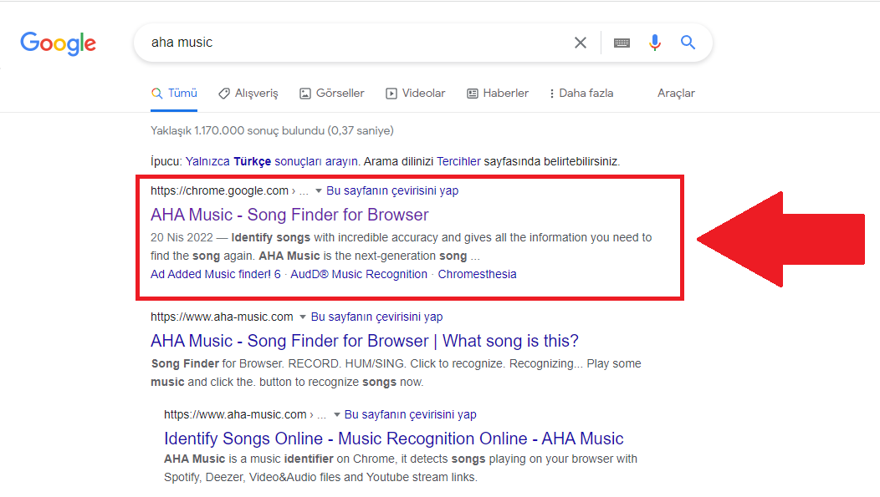This screenshot has width=880, height=497.
Task: Open AHA Music - Song Finder for Browser Chrome result
Action: tap(289, 215)
